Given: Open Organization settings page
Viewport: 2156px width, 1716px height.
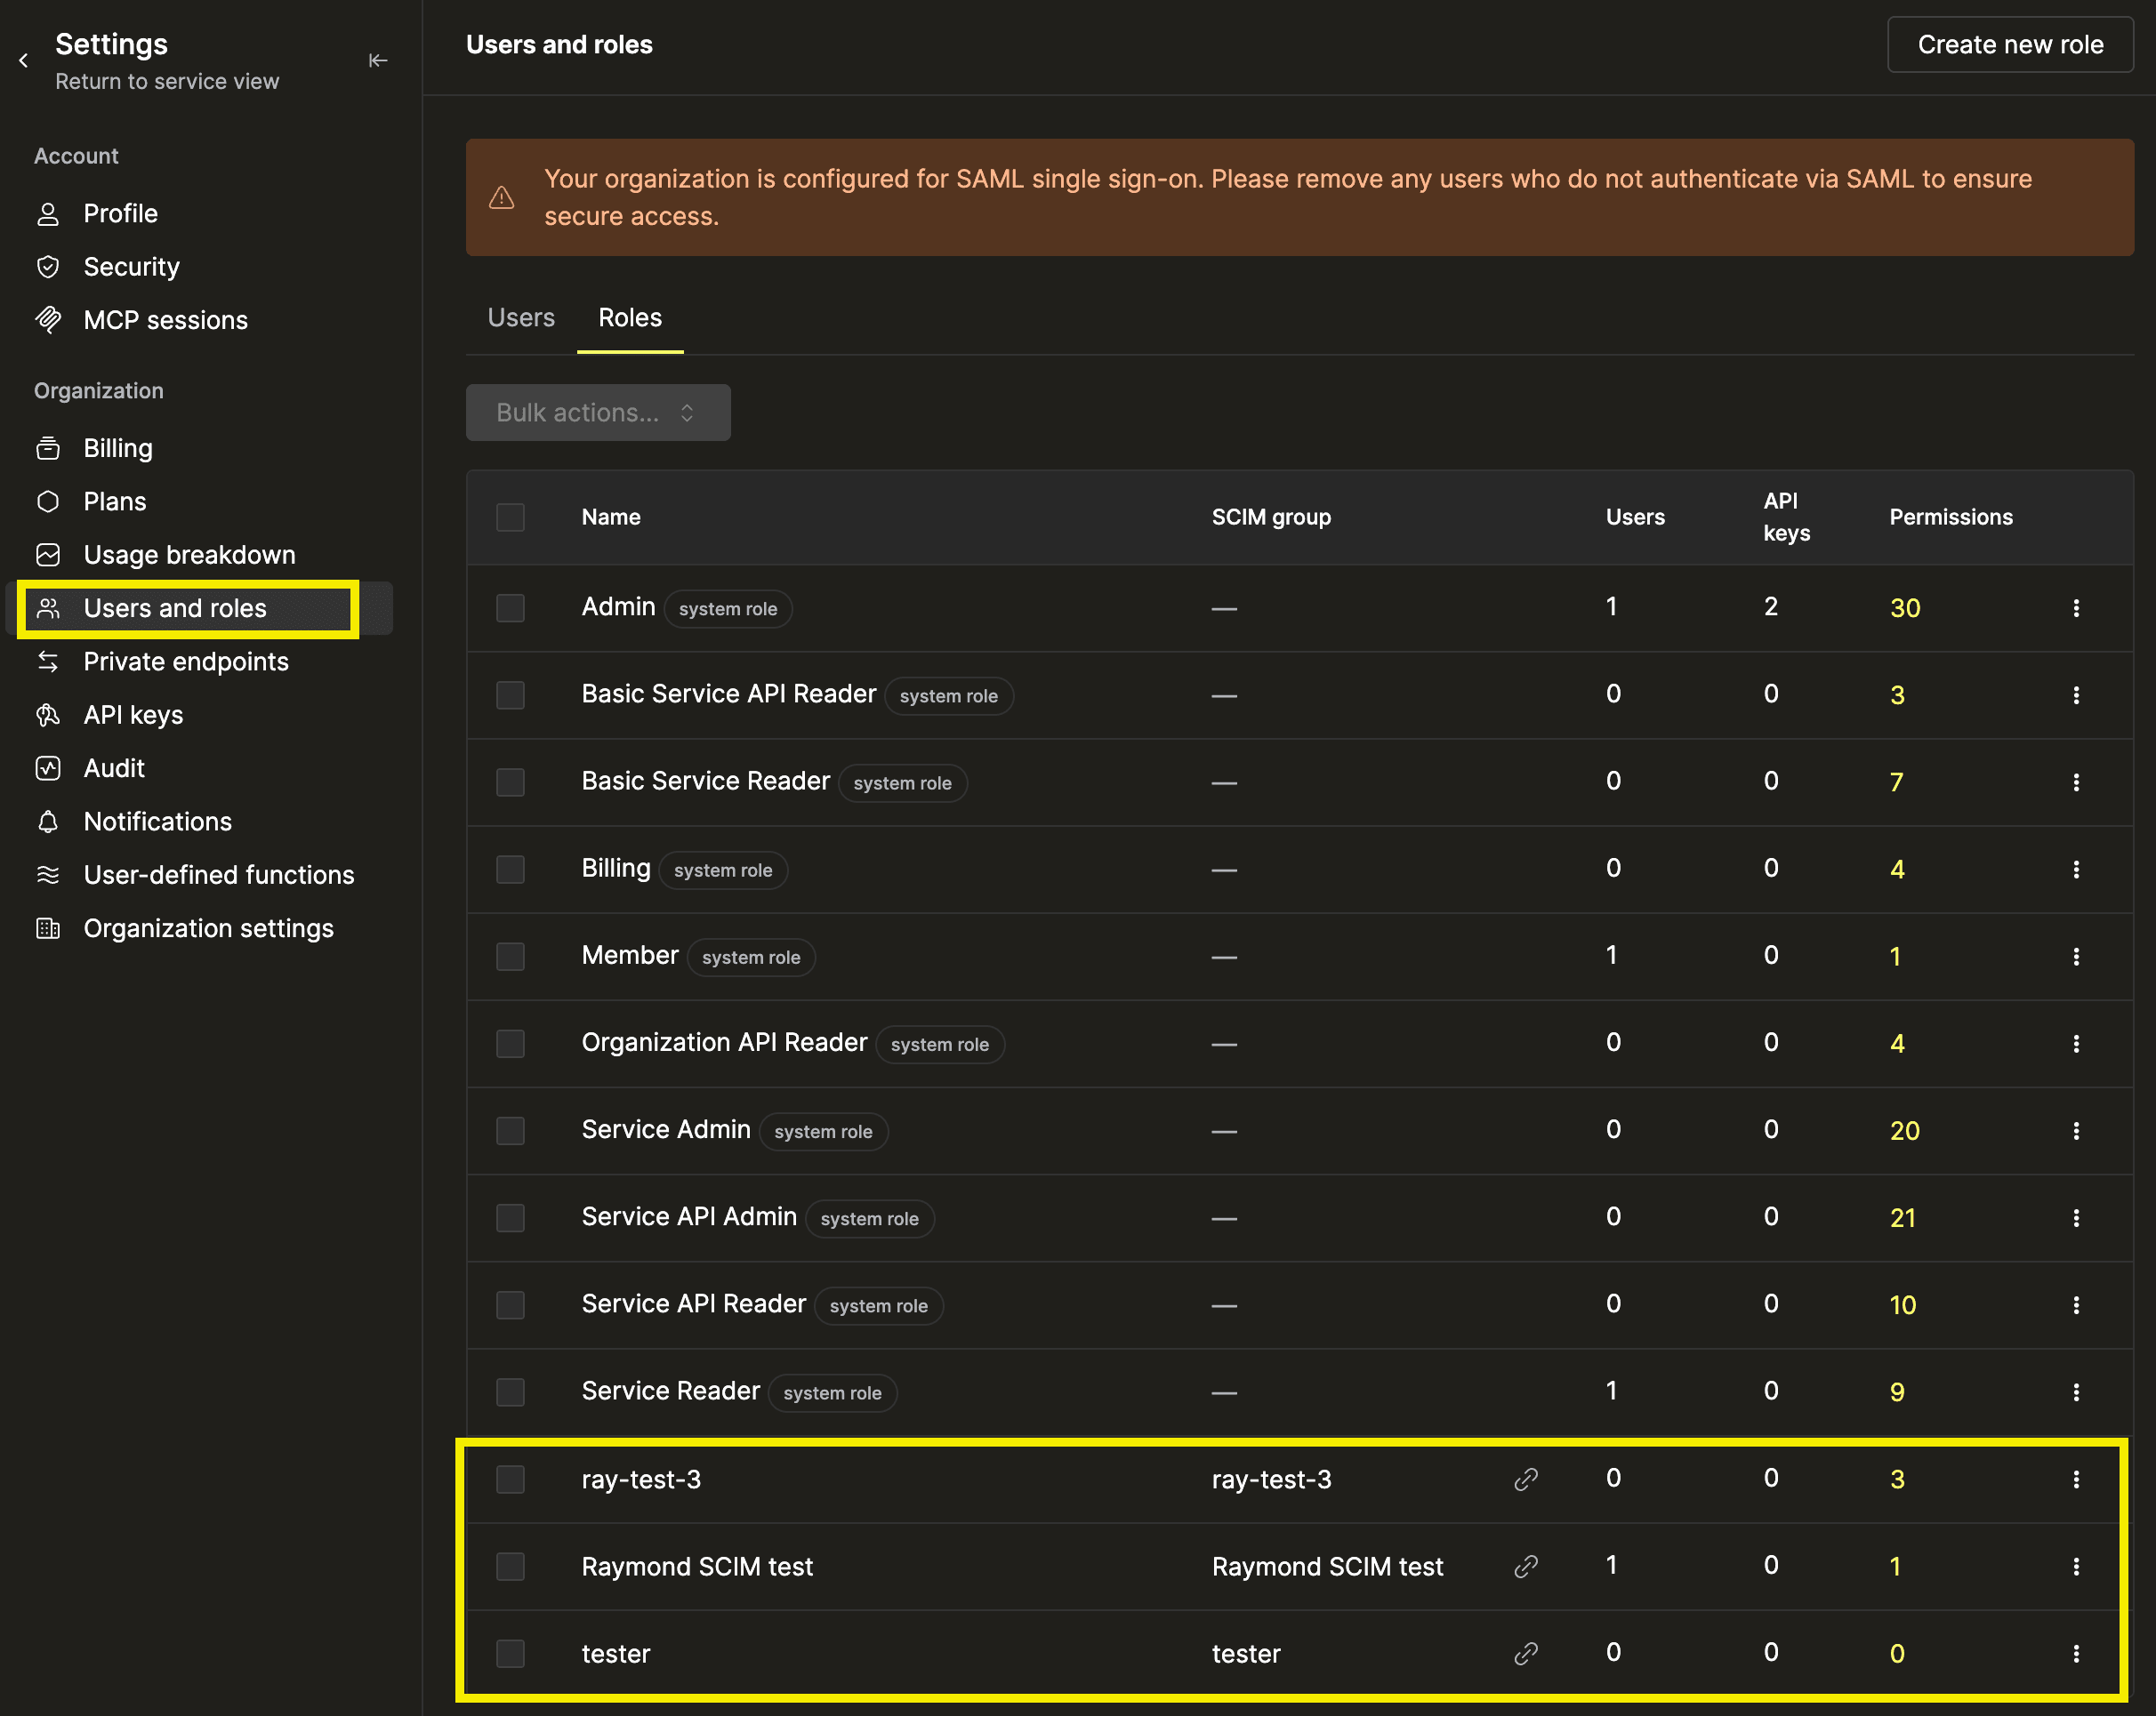Looking at the screenshot, I should 209,928.
